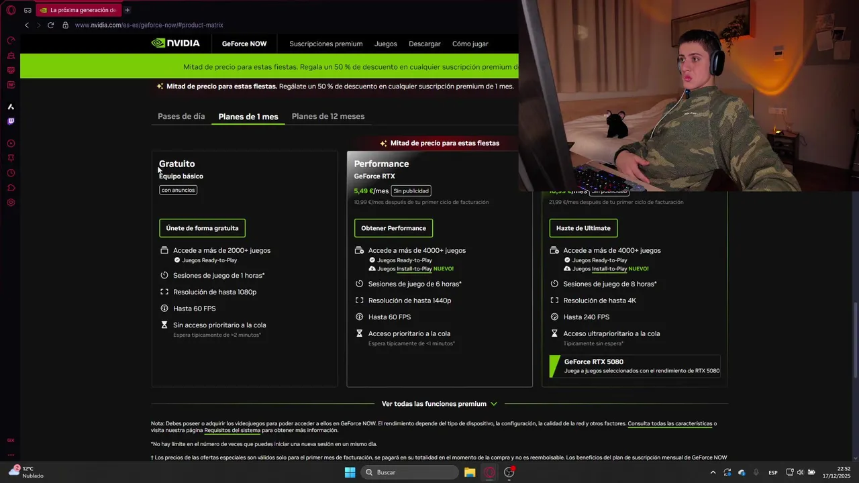
Task: Select the 'Pases de día' tab
Action: (x=181, y=116)
